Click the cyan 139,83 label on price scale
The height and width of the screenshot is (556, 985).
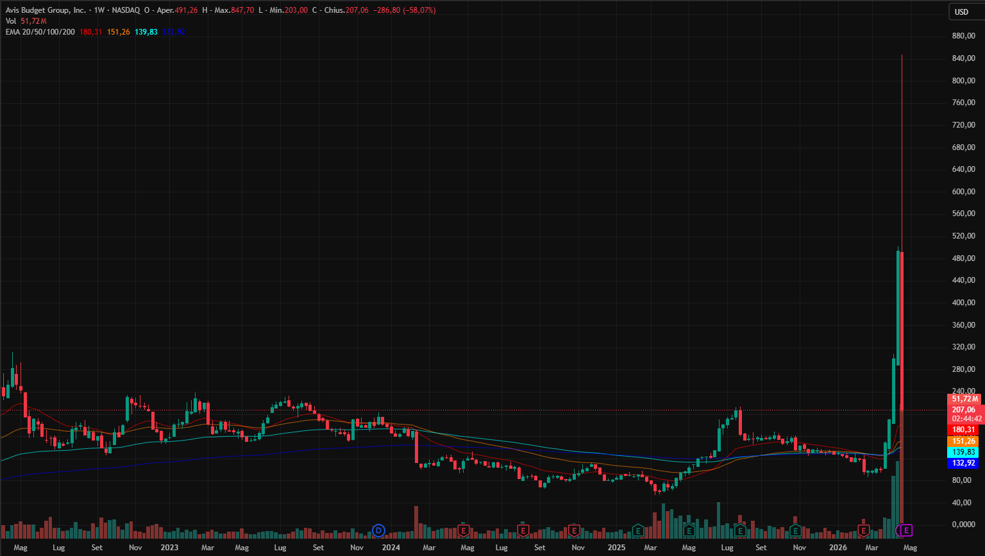coord(963,452)
